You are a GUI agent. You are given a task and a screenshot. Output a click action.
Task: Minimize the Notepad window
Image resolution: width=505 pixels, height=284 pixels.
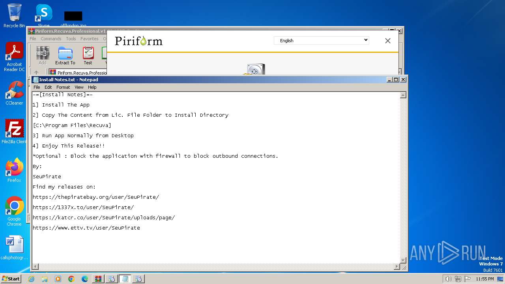coord(389,79)
